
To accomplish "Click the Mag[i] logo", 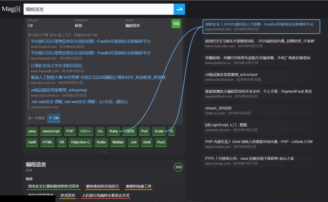I will (x=11, y=9).
